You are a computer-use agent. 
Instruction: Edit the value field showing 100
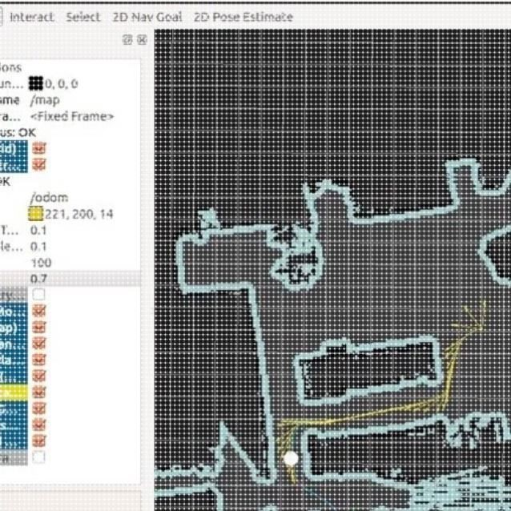41,263
